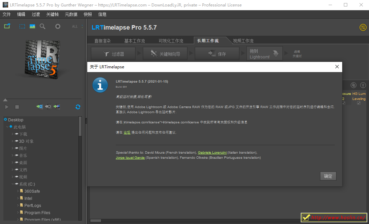Collapse the 系统 (C:) drive node
Screen dimensions: 369x224
point(13,184)
